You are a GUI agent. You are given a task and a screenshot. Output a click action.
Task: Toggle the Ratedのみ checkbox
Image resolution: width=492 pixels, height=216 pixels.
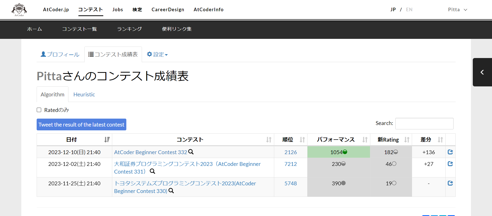(x=39, y=110)
